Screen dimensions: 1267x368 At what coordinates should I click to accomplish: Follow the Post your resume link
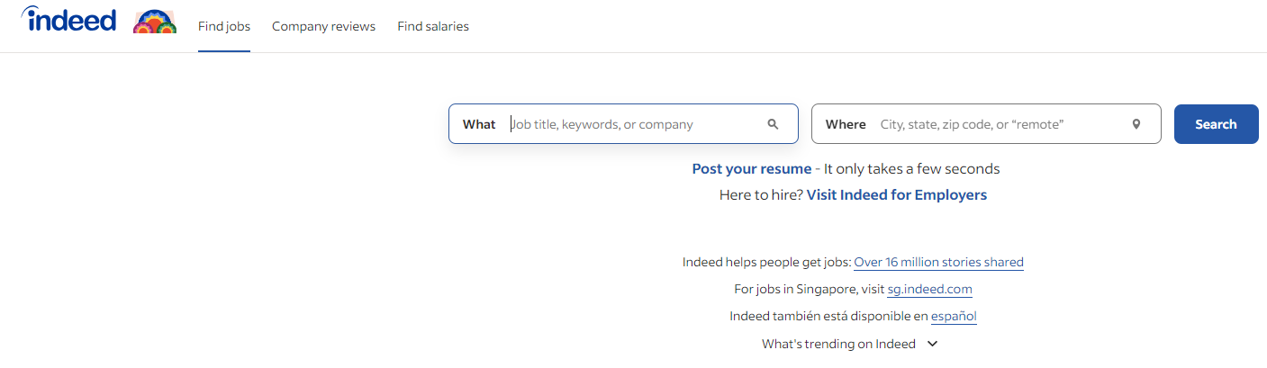point(751,168)
